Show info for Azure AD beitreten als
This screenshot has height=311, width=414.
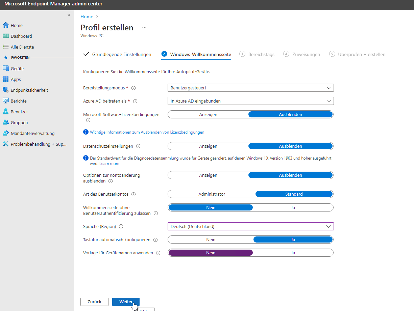pos(136,101)
